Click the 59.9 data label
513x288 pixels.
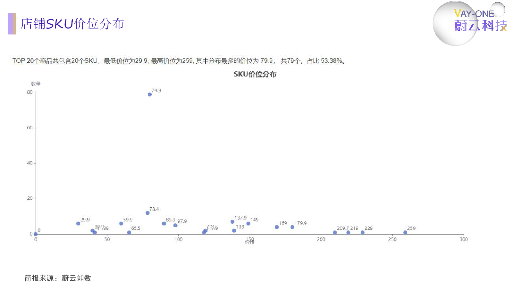[128, 220]
